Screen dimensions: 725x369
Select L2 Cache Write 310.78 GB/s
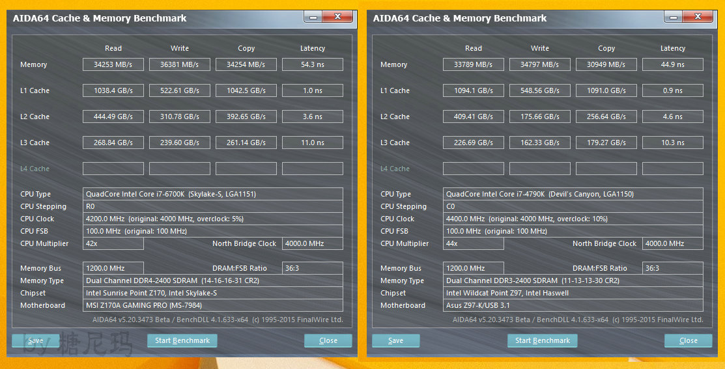click(180, 116)
